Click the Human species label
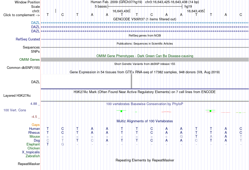The image size is (249, 170). point(34,129)
